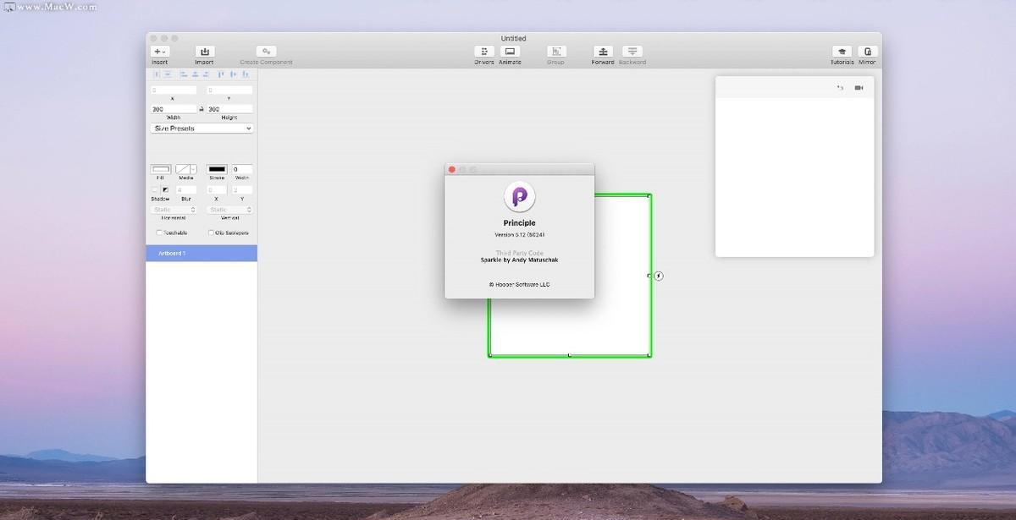
Task: Click the Mirror toolbar icon
Action: (867, 52)
